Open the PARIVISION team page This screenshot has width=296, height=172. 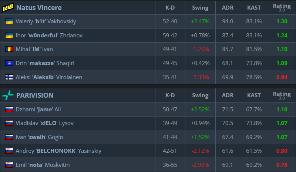click(35, 95)
